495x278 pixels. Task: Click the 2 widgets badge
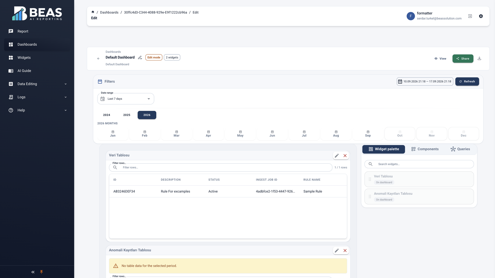click(x=172, y=57)
